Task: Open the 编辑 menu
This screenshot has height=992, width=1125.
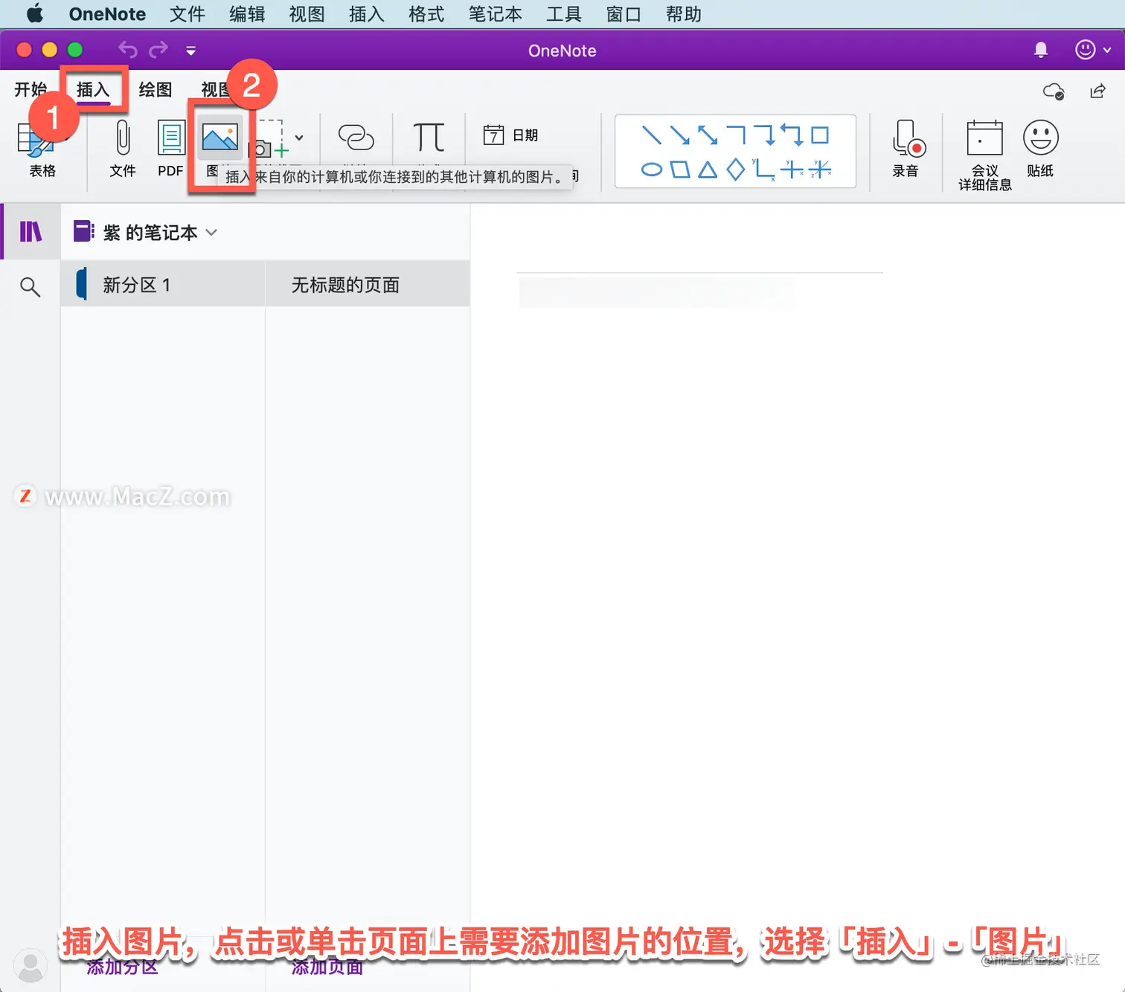Action: tap(247, 14)
